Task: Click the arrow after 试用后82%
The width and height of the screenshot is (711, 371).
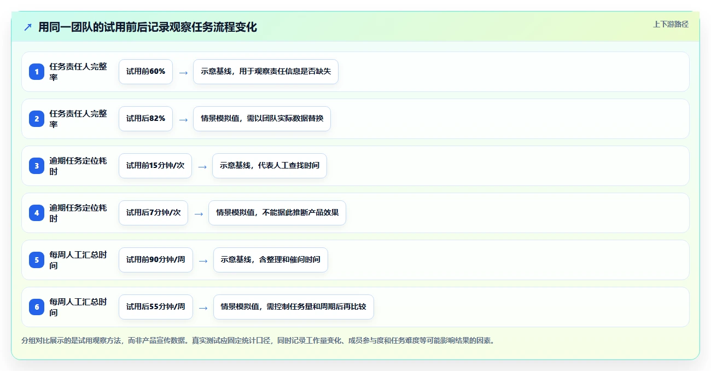Action: 183,119
